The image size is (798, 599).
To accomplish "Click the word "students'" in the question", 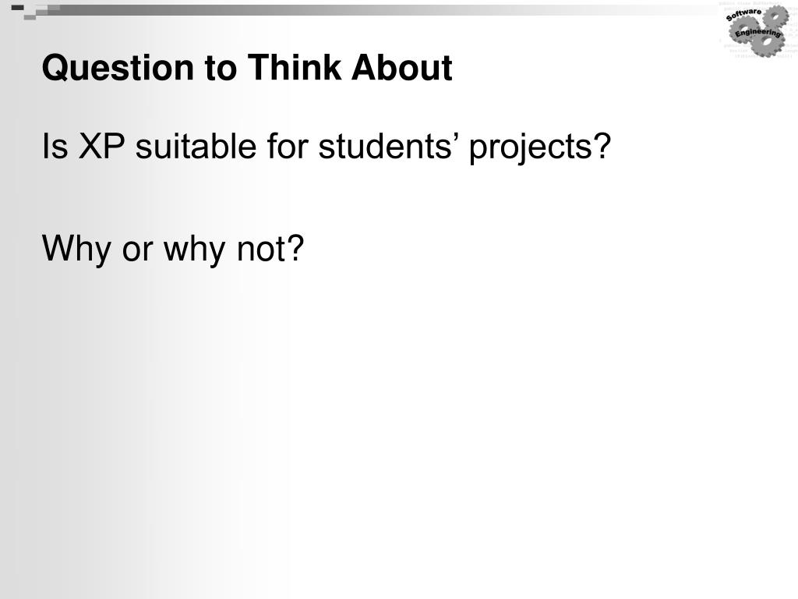I will point(386,147).
